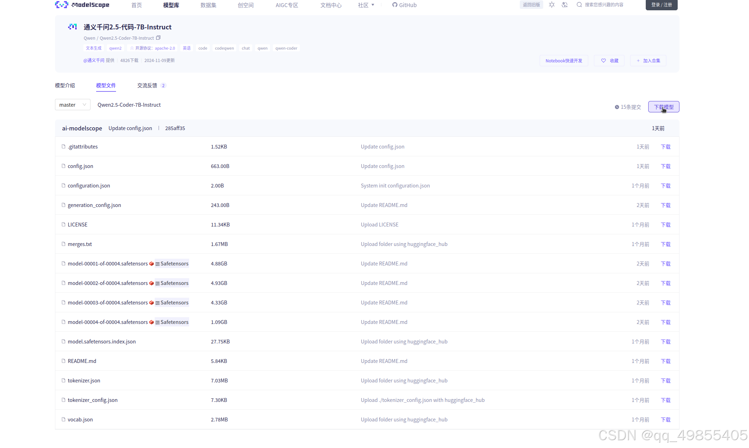Click Safetensors badge for model-00003-of-00004
This screenshot has height=448, width=749.
tap(172, 302)
